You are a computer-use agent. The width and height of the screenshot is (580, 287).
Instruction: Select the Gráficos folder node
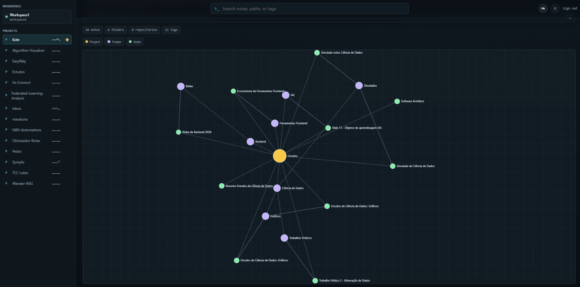tap(265, 216)
